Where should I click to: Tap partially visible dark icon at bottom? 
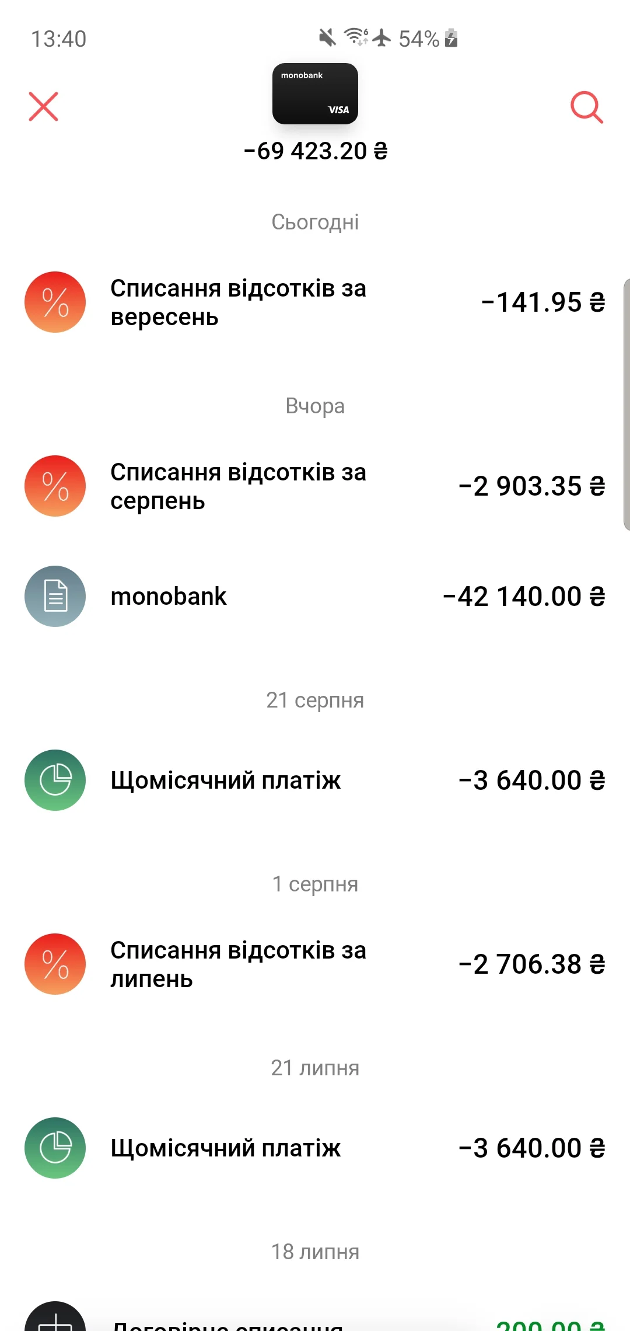point(55,1318)
